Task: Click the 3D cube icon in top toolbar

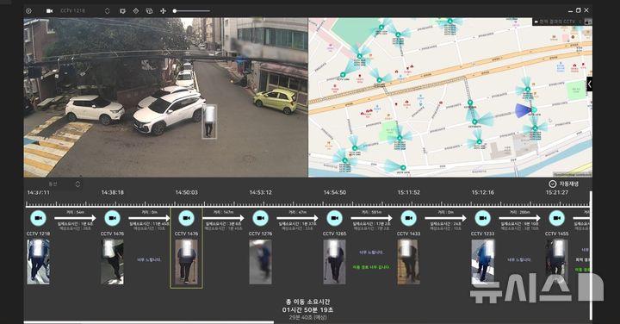Action: click(149, 11)
